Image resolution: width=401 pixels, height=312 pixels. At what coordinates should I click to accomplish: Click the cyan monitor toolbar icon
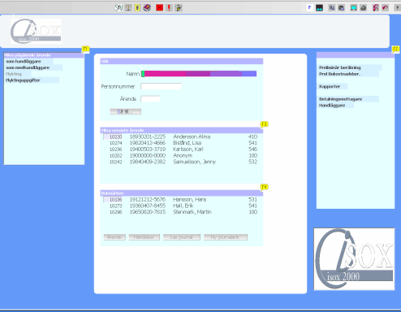[353, 8]
